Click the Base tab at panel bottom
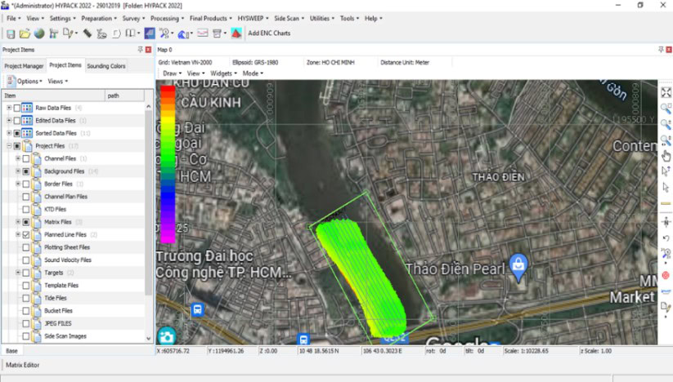The width and height of the screenshot is (673, 382). [x=11, y=351]
